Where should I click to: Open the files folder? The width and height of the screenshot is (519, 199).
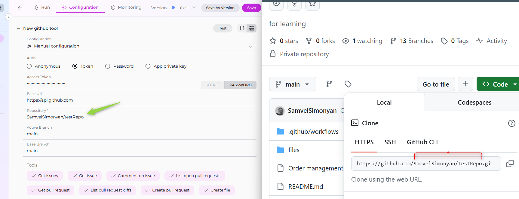294,150
